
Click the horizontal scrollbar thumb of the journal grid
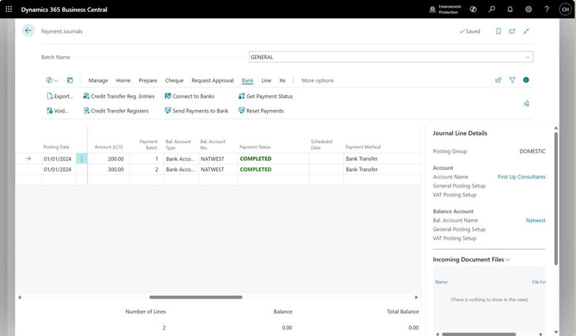196,297
